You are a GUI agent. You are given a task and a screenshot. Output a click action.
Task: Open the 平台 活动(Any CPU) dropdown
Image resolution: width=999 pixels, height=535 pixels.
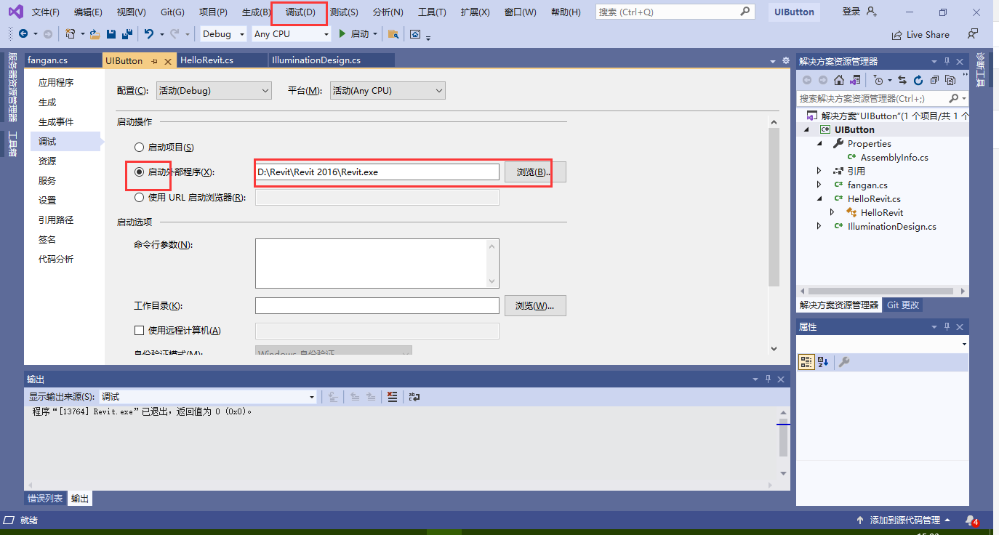[388, 91]
